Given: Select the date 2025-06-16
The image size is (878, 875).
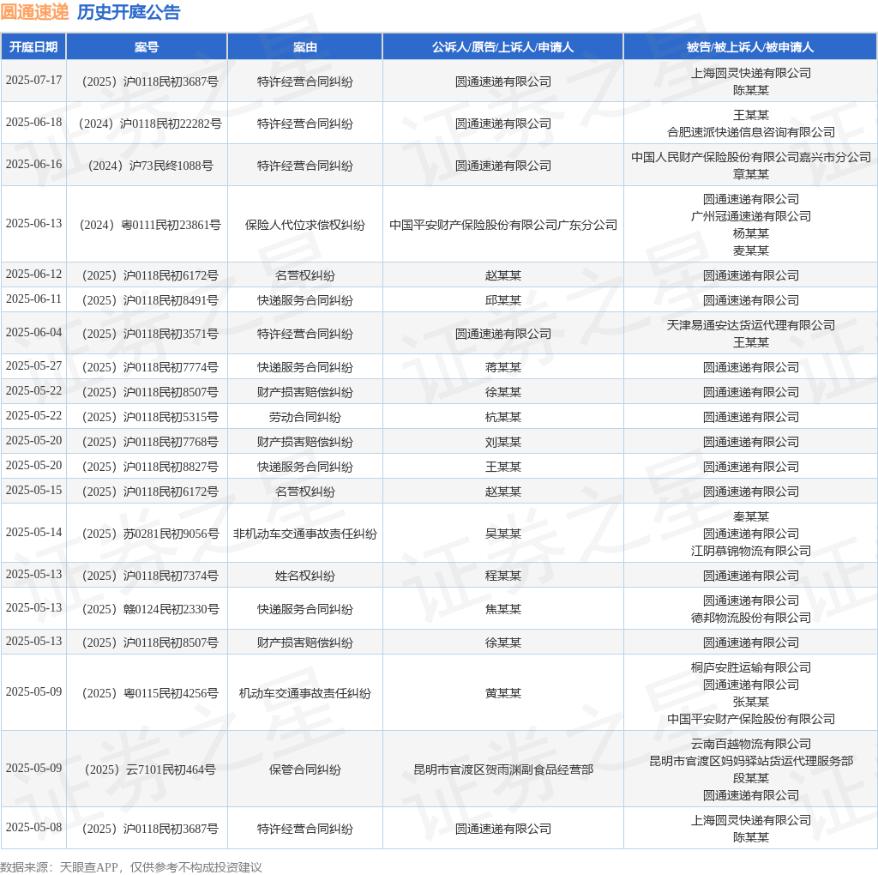Looking at the screenshot, I should (33, 164).
